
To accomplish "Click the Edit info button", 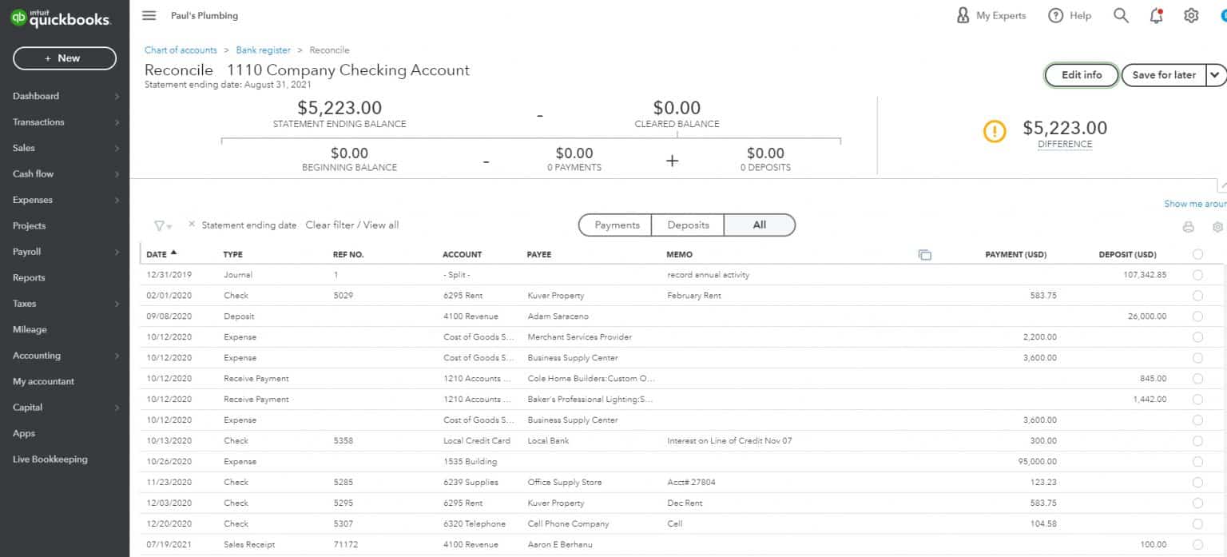I will pos(1080,74).
